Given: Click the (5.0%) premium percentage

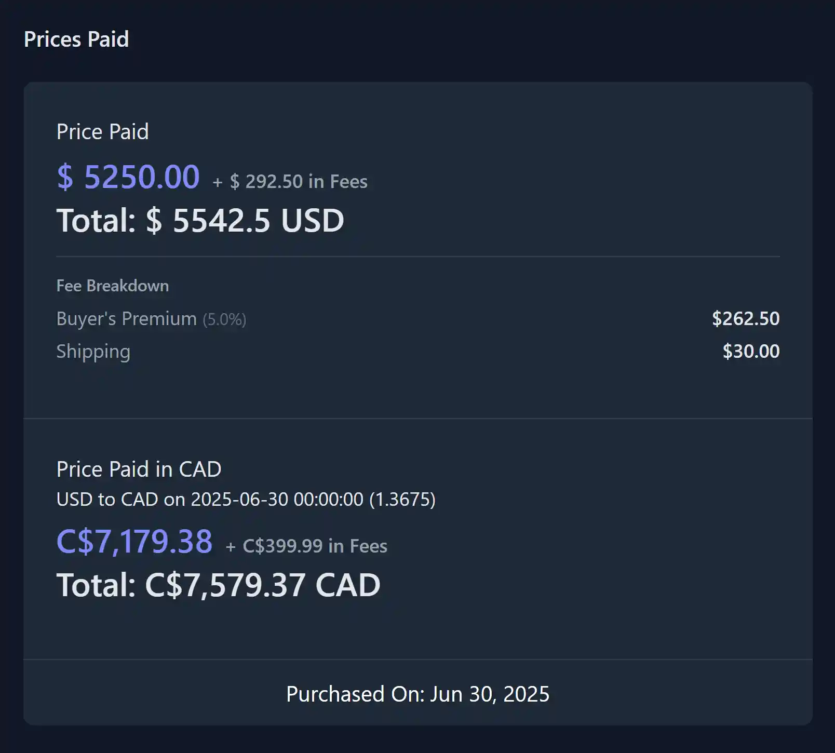Looking at the screenshot, I should pos(224,319).
